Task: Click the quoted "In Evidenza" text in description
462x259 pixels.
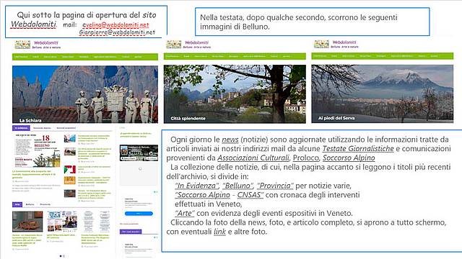Action: pos(197,186)
